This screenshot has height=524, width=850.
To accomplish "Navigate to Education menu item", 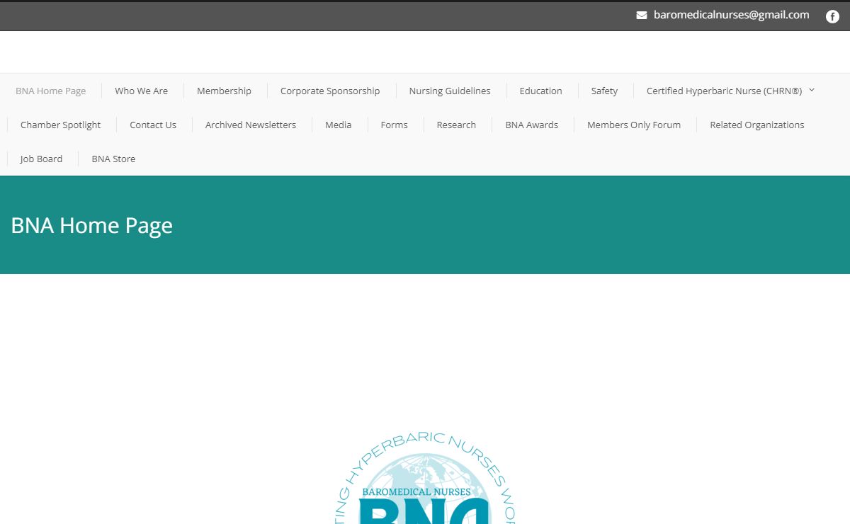I will (540, 91).
